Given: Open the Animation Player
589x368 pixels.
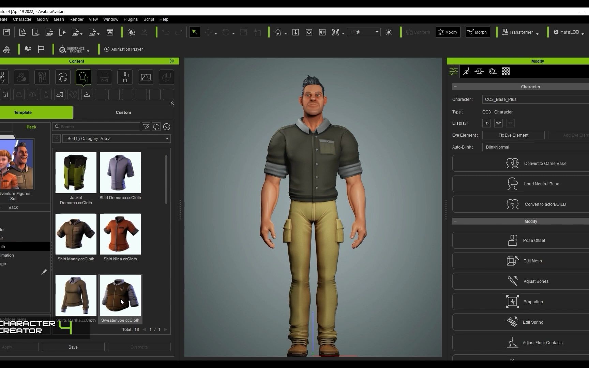Looking at the screenshot, I should click(124, 49).
